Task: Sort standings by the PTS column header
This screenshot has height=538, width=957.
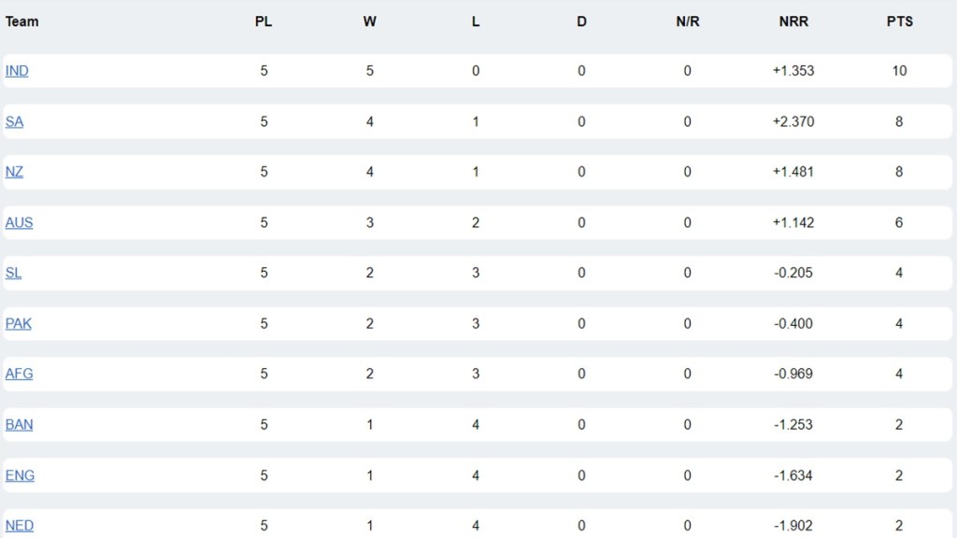Action: (x=899, y=21)
